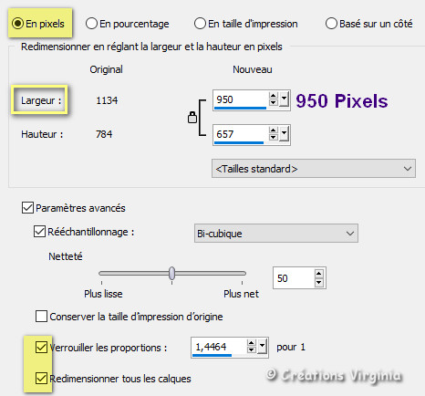Screen dimensions: 425x396
Task: Toggle Rééchantillonnage checkbox
Action: point(39,232)
